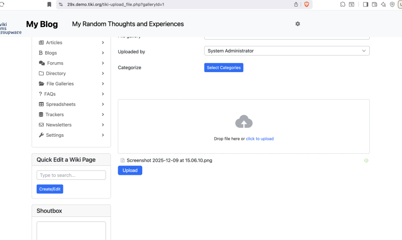Click the share icon in address bar
This screenshot has height=240, width=402.
pos(296,5)
